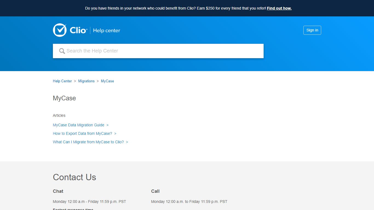Click the Contact Us heading
374x210 pixels.
pos(74,177)
